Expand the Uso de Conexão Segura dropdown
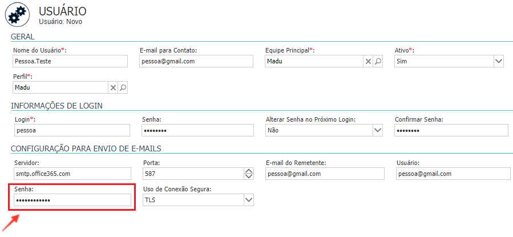This screenshot has width=513, height=237. point(249,200)
